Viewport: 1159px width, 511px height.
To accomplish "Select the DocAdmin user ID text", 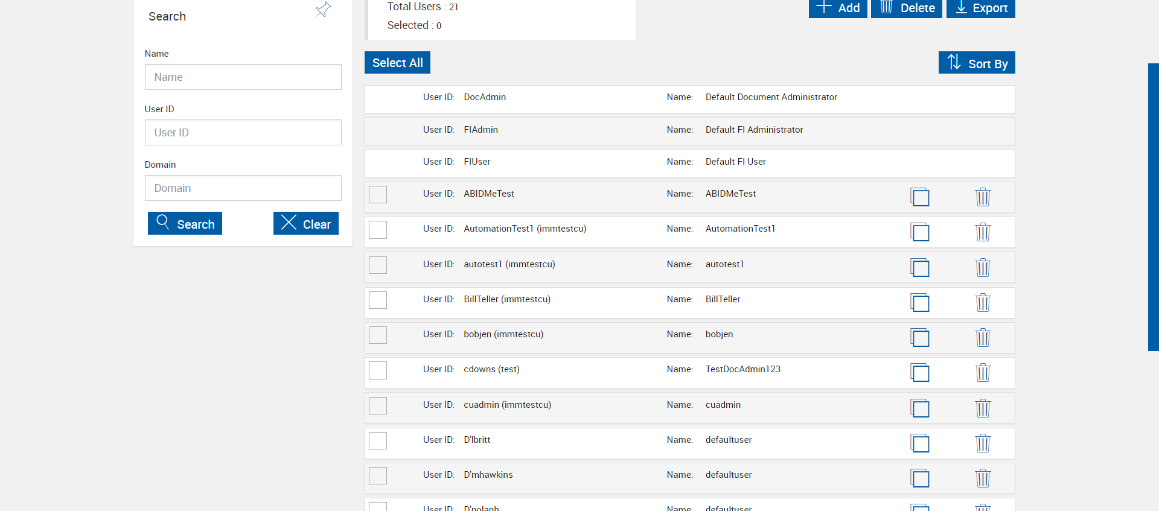I will click(x=485, y=97).
